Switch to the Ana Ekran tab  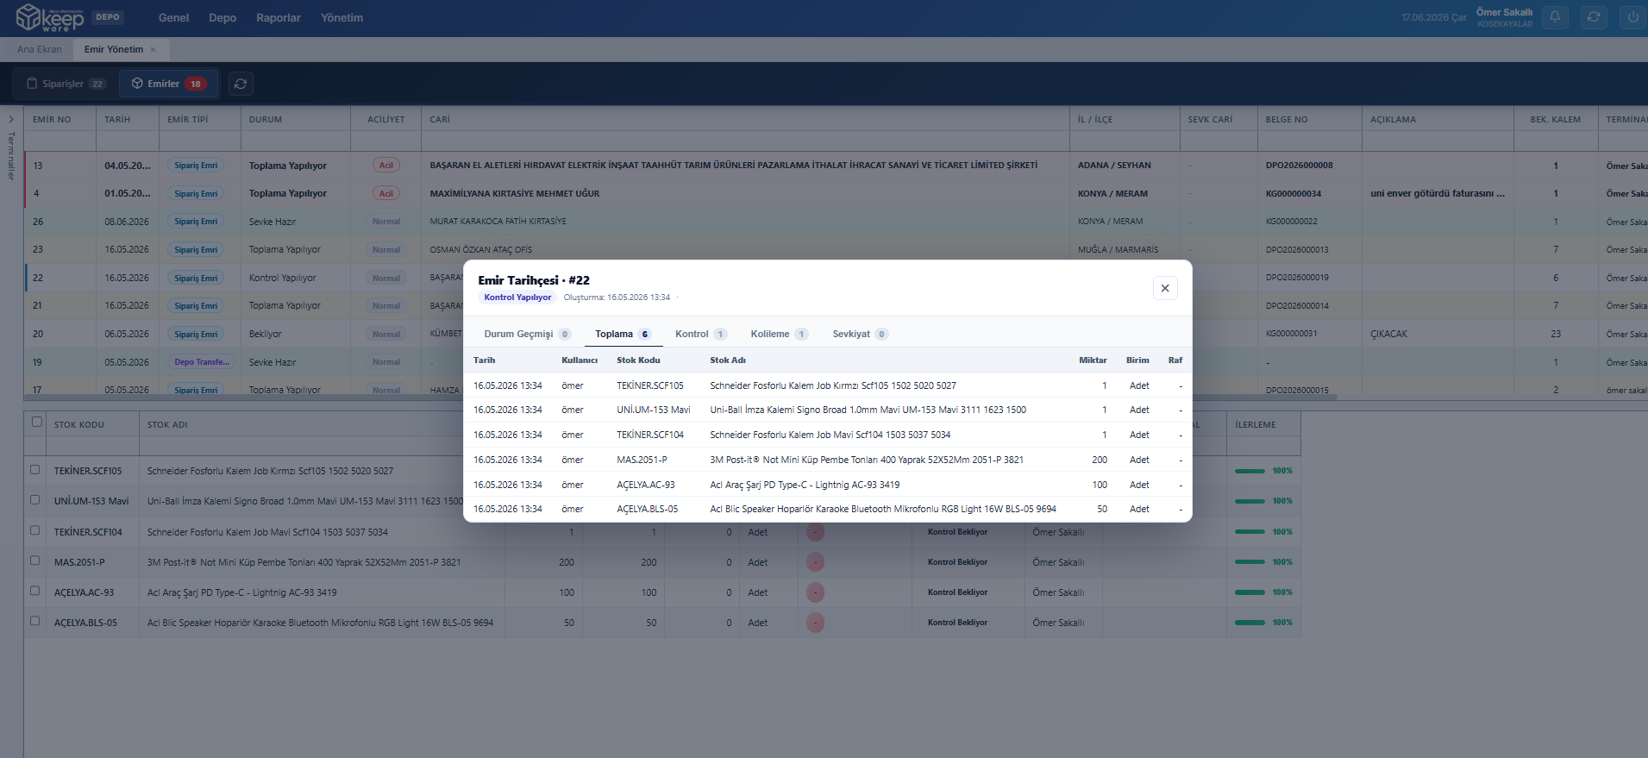coord(40,50)
